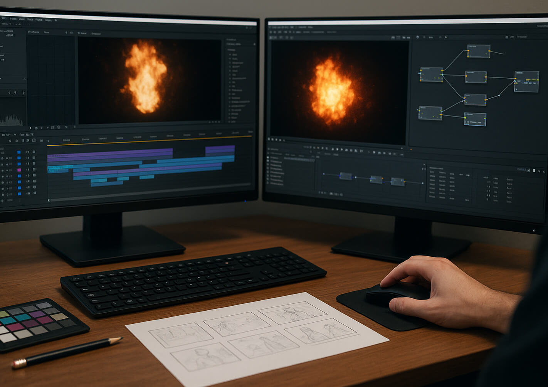Select the topmost node in the node graph

pyautogui.click(x=479, y=51)
